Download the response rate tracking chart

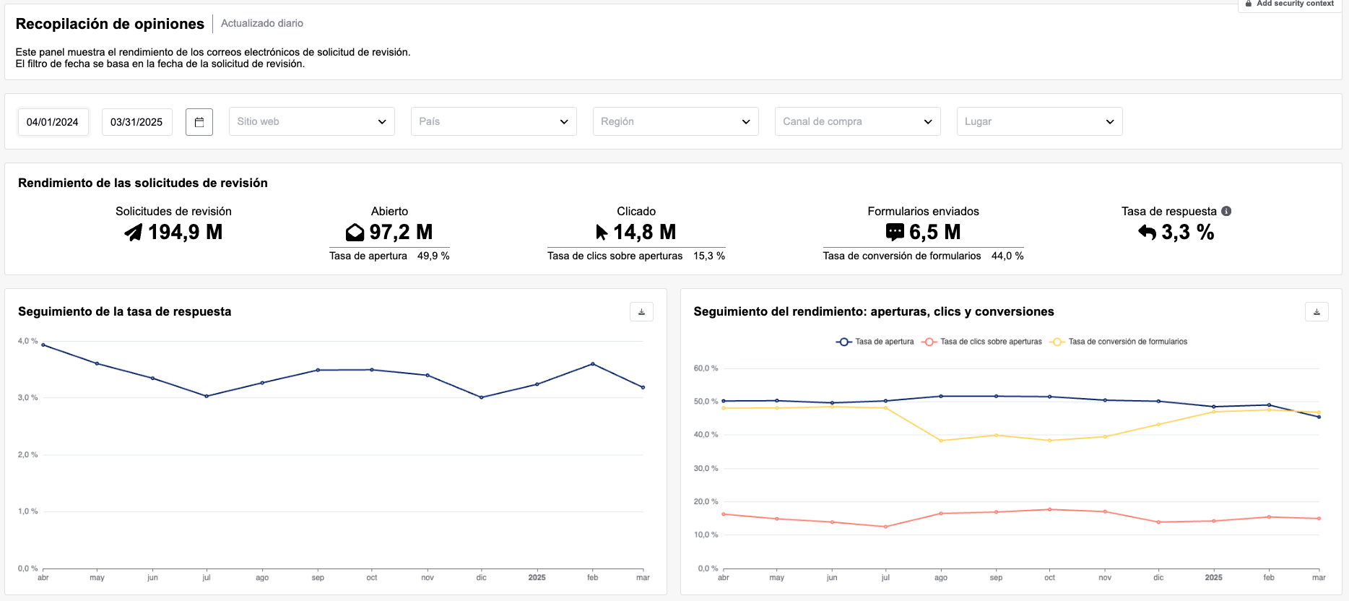pyautogui.click(x=641, y=312)
